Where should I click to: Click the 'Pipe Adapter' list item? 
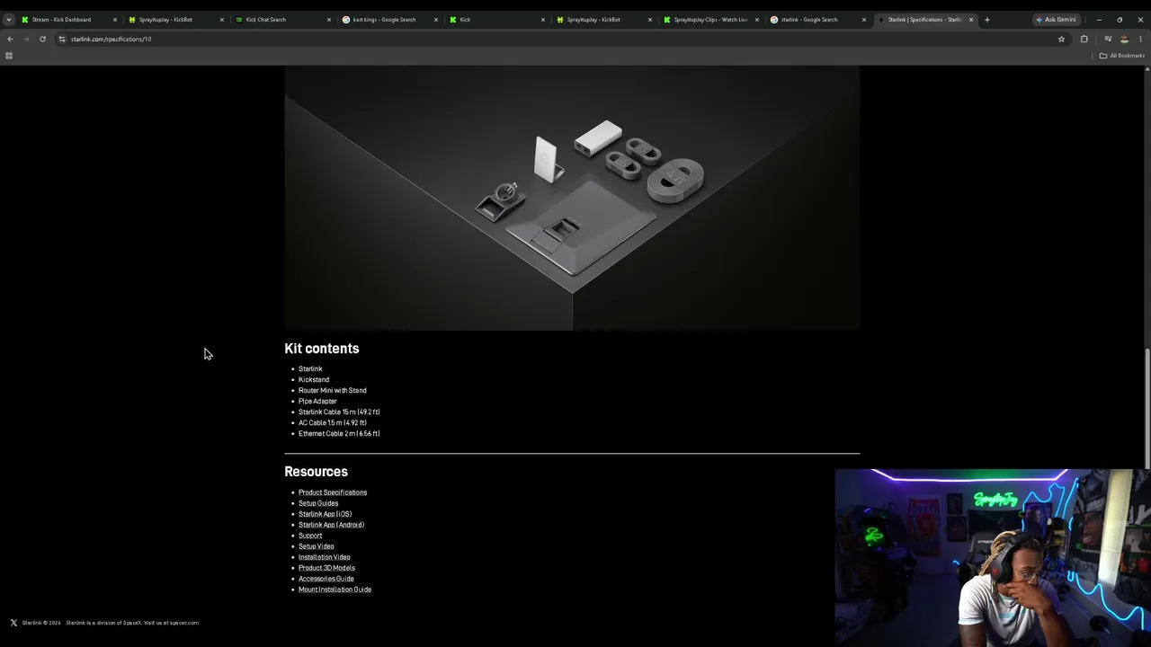317,401
